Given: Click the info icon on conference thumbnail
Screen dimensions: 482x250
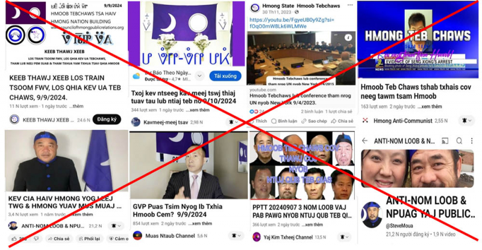Looking at the screenshot, I should coord(348,37).
